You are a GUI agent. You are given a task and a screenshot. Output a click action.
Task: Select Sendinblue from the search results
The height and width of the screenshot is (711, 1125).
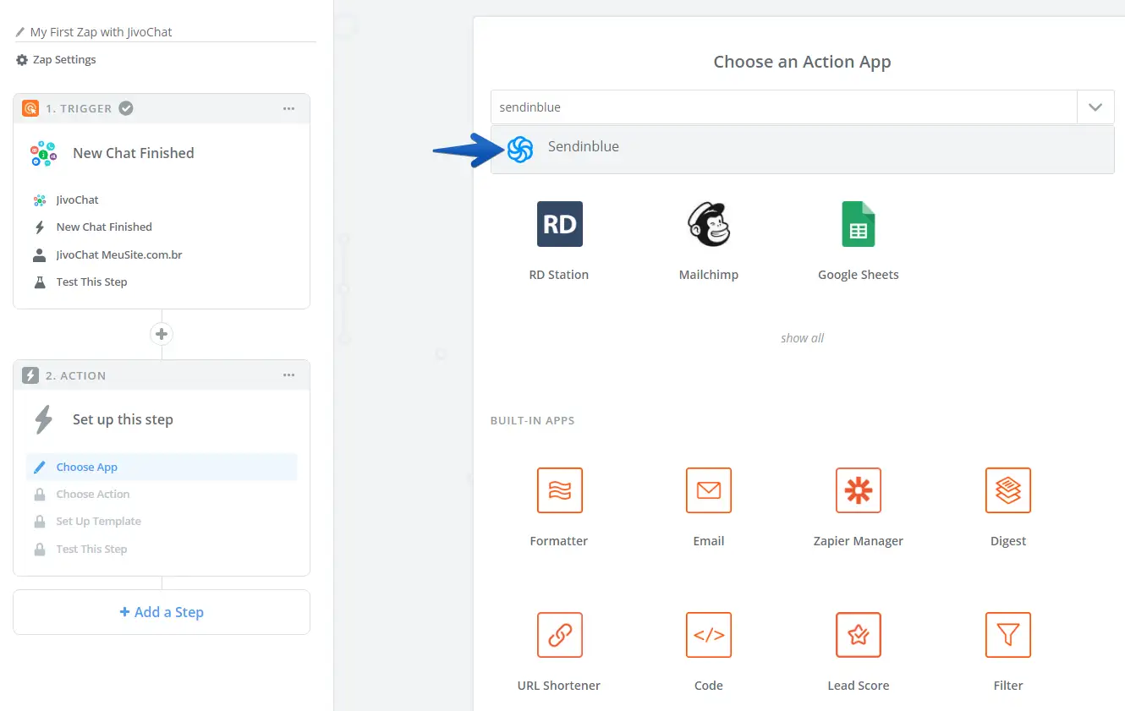584,147
